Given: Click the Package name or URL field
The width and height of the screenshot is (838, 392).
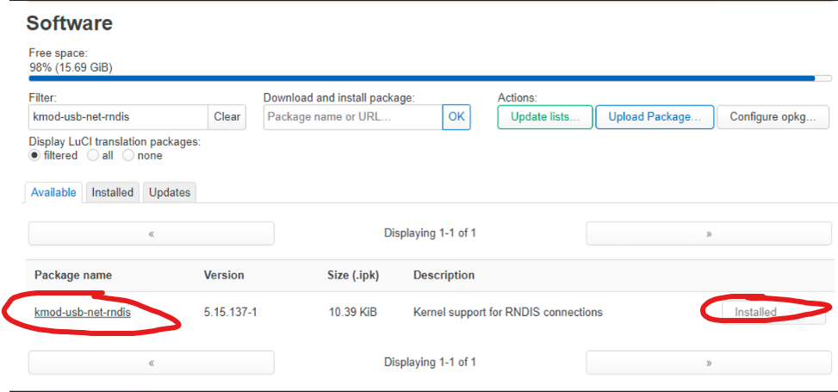Looking at the screenshot, I should pyautogui.click(x=352, y=116).
